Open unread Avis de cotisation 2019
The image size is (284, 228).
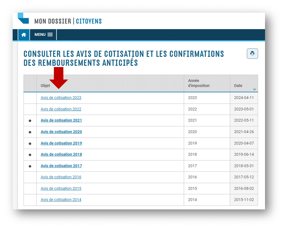coord(61,143)
